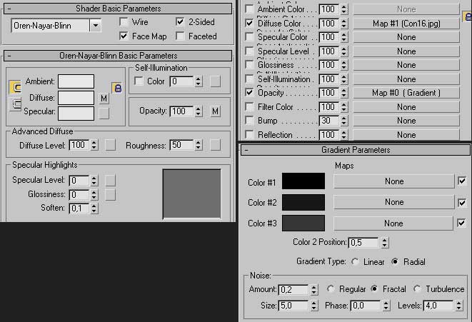Open the Map #0 (Gradient) opacity map
472x322 pixels.
coord(406,93)
